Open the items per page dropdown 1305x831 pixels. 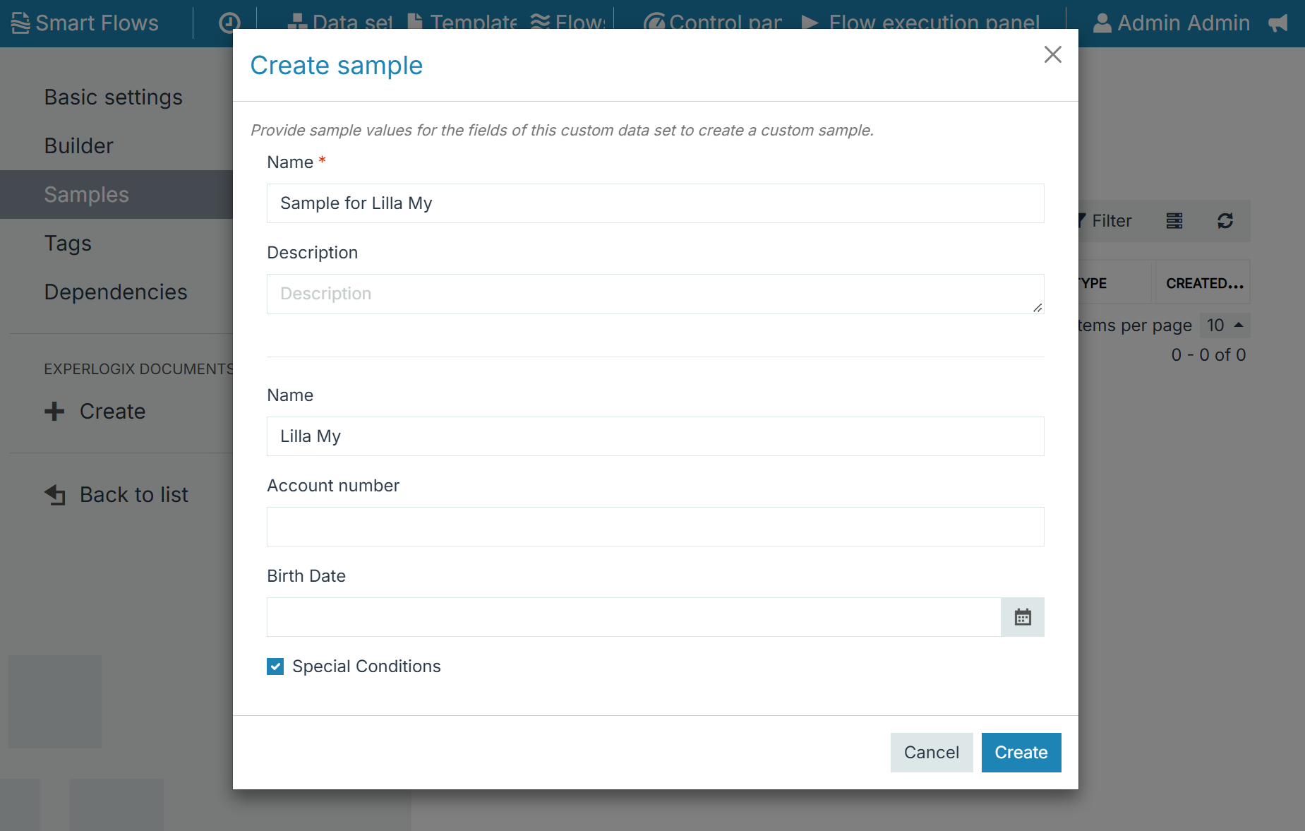[1225, 325]
